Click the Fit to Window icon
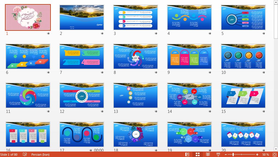Screen dimensions: 278x157 click(x=274, y=155)
